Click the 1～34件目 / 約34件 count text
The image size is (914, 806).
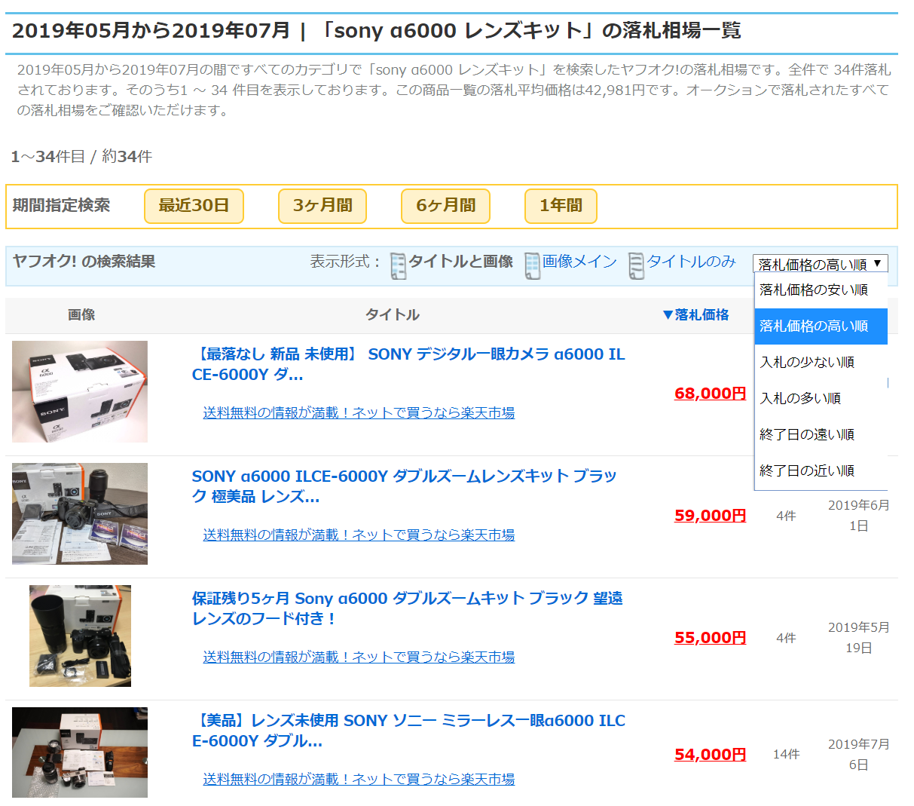click(x=81, y=156)
